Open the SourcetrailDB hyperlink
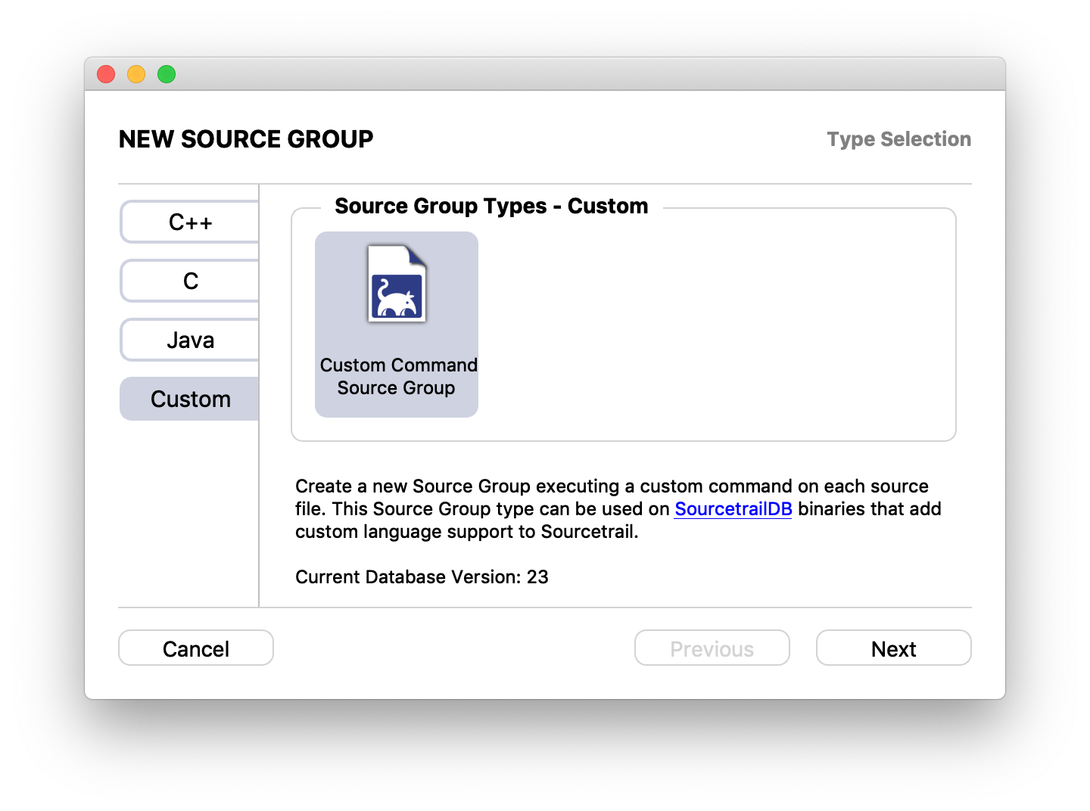The height and width of the screenshot is (811, 1090). pos(733,509)
